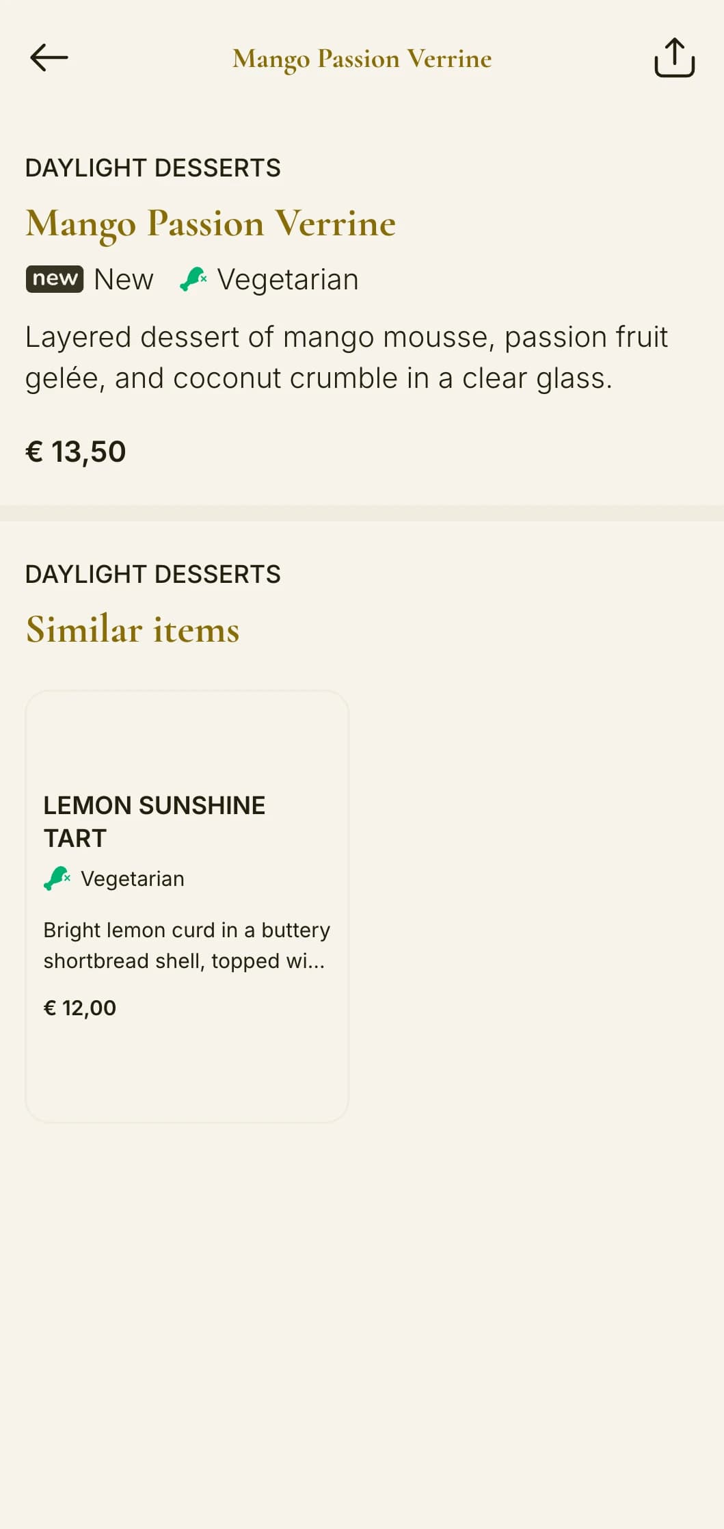
Task: Select the Daylight Desserts label above Similar items
Action: 152,574
